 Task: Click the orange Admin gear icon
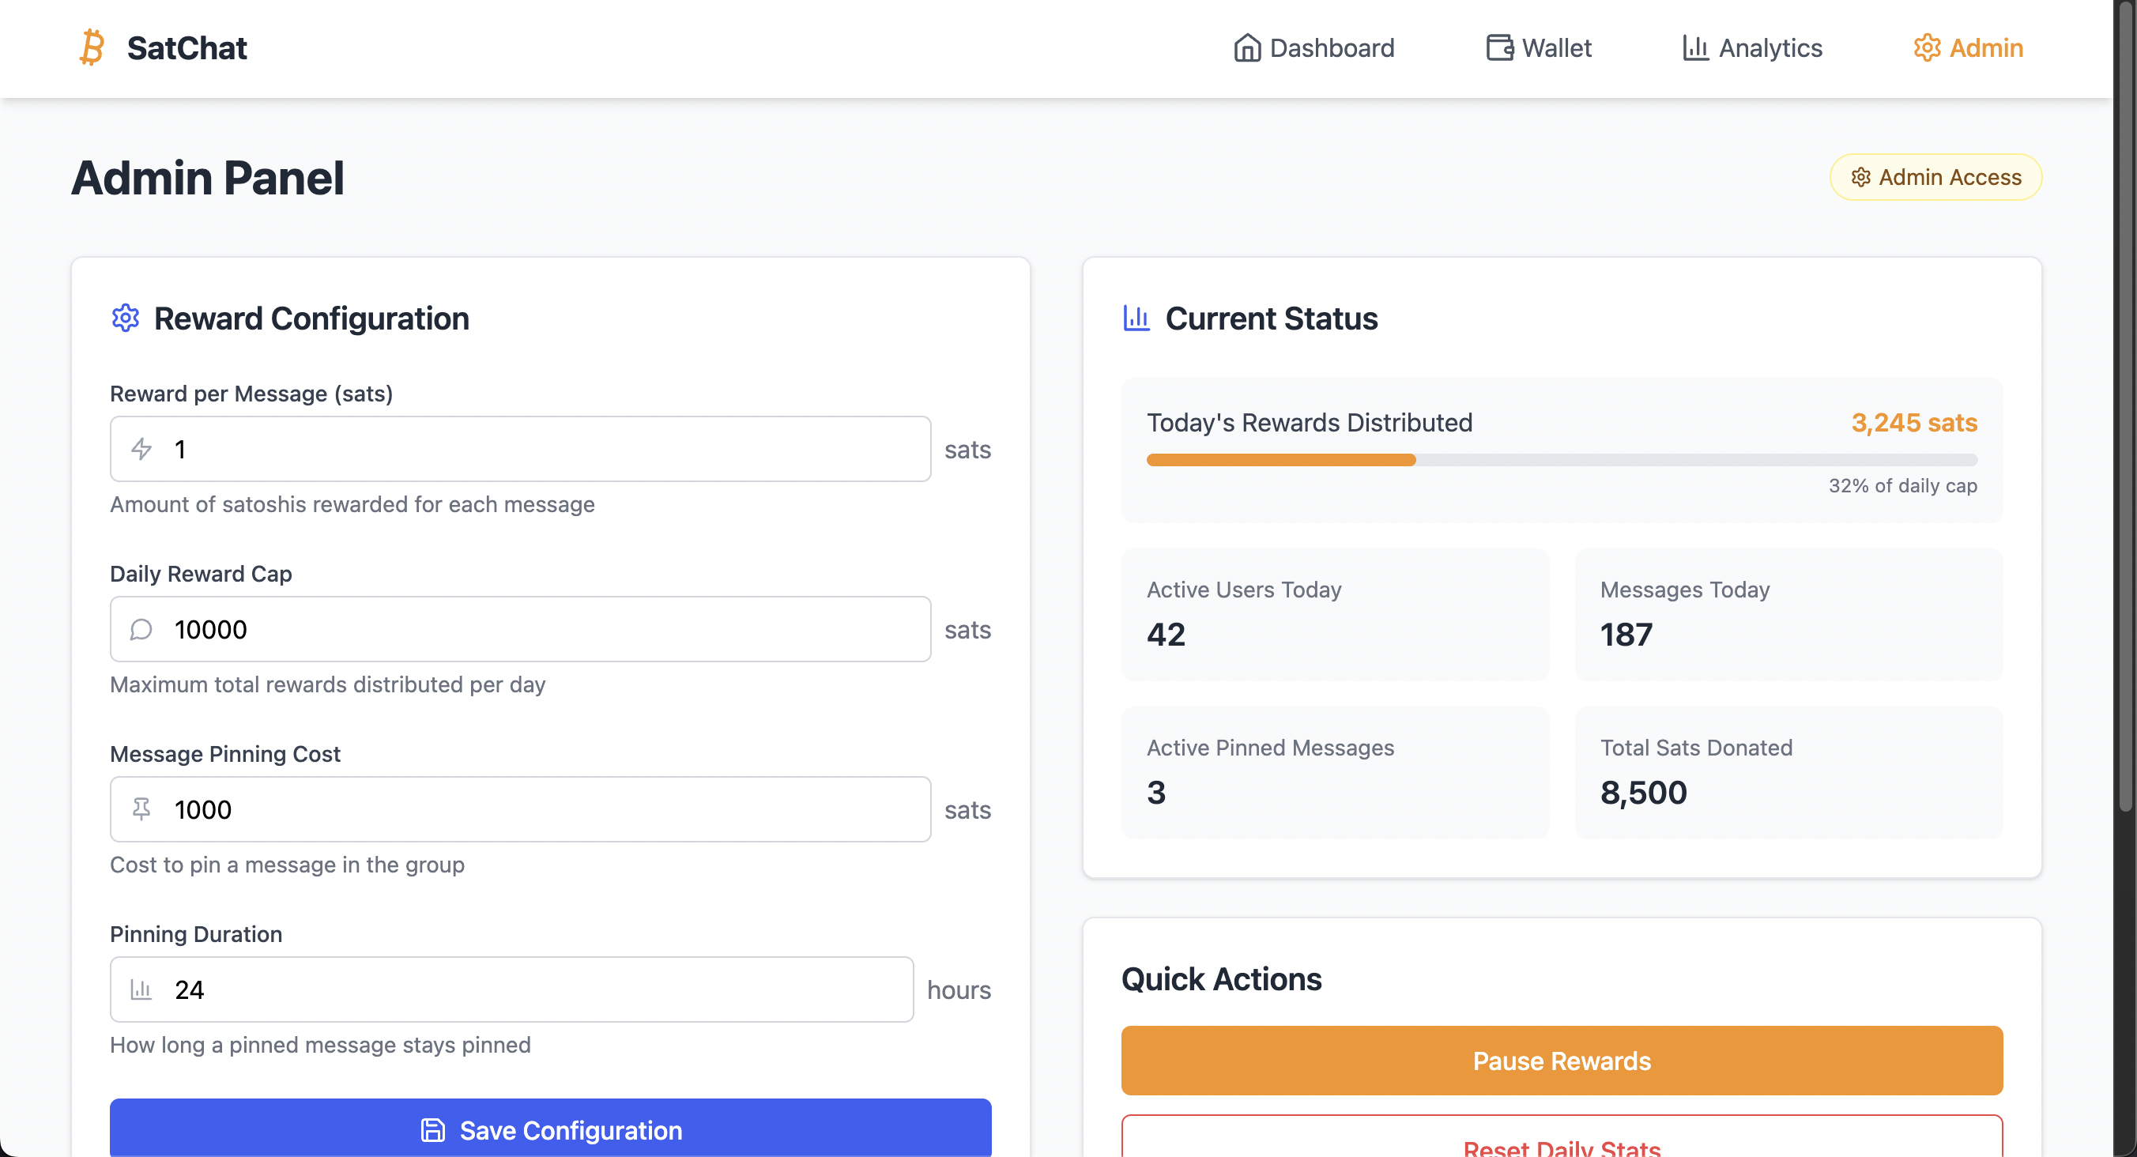(1926, 47)
